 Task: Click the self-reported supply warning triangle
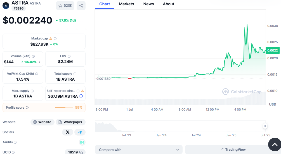tap(82, 91)
